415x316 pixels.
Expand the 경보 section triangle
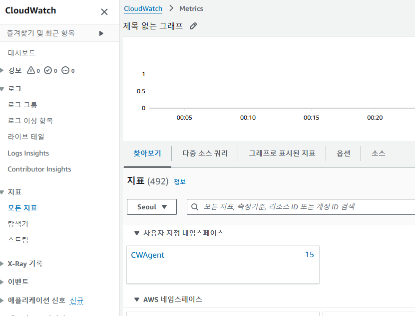(1, 70)
